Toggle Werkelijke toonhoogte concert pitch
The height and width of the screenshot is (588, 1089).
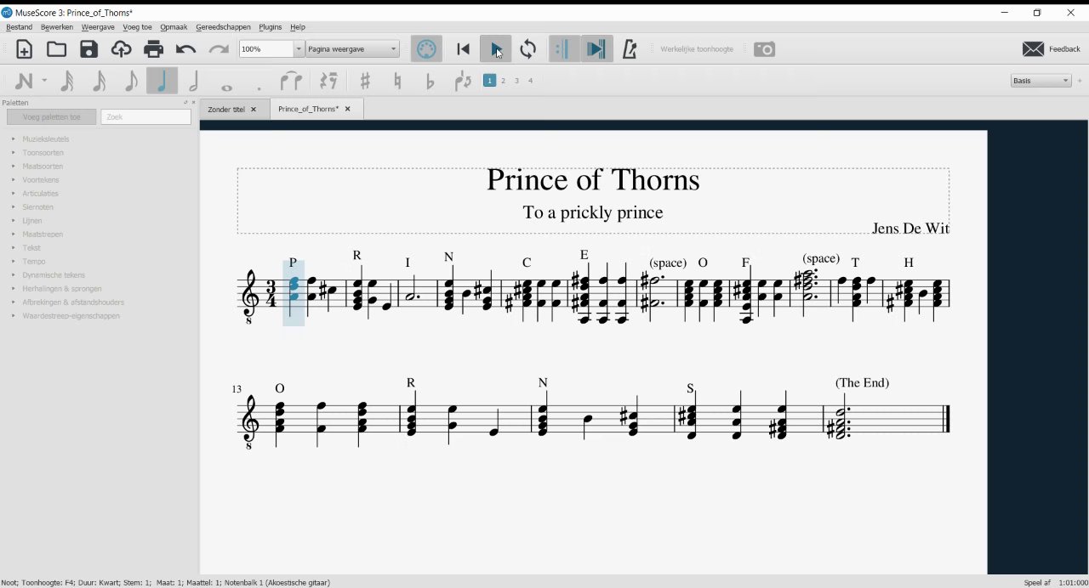pyautogui.click(x=697, y=49)
